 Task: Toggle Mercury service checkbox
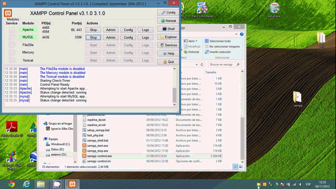coord(12,52)
